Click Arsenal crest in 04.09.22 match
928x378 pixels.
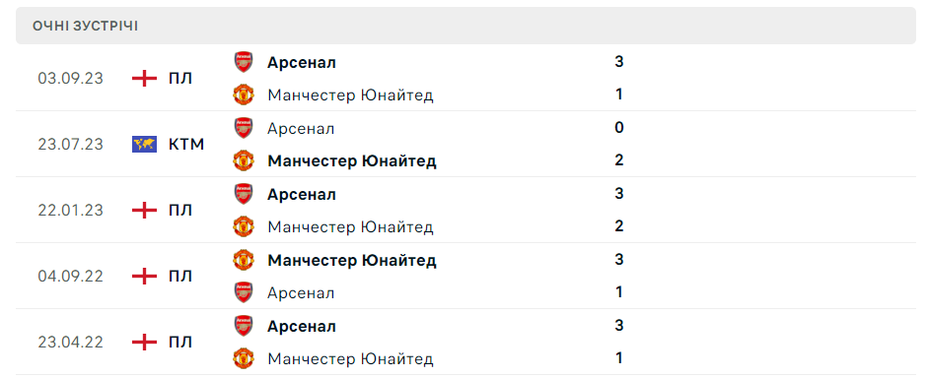click(x=244, y=292)
